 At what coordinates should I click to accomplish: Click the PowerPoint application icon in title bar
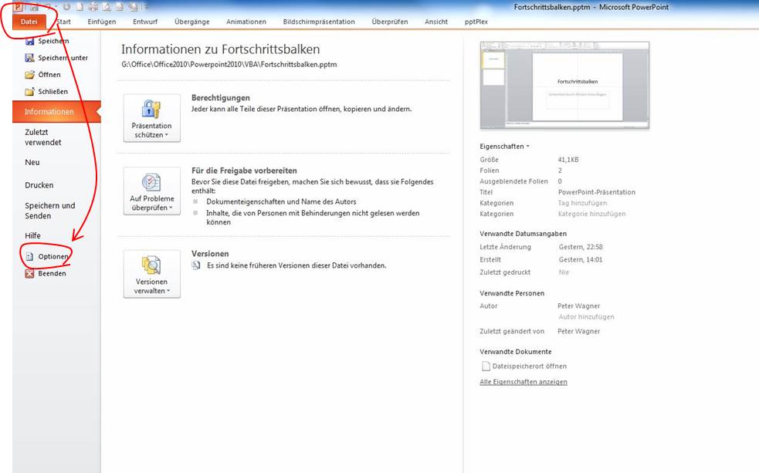[x=18, y=7]
